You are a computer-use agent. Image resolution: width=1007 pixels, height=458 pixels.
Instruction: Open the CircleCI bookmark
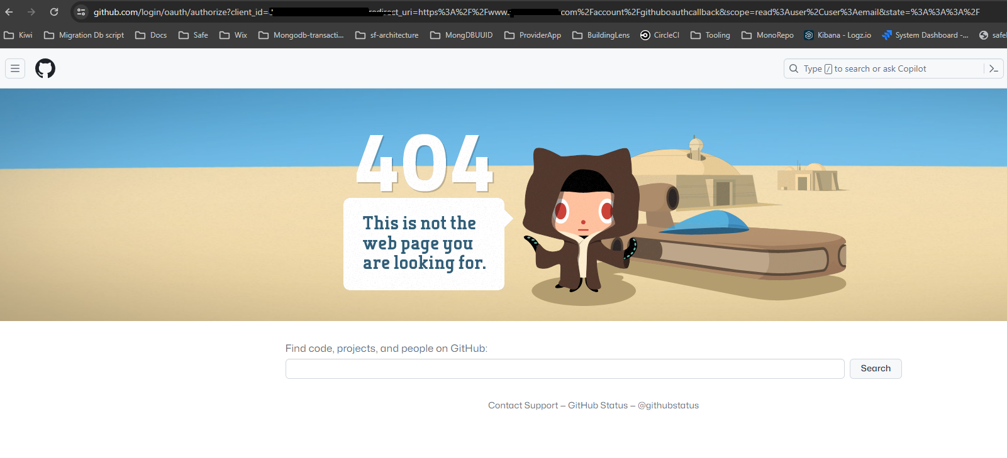pos(660,35)
